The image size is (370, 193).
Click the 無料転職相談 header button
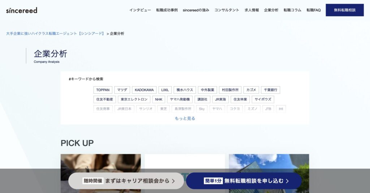pos(344,10)
